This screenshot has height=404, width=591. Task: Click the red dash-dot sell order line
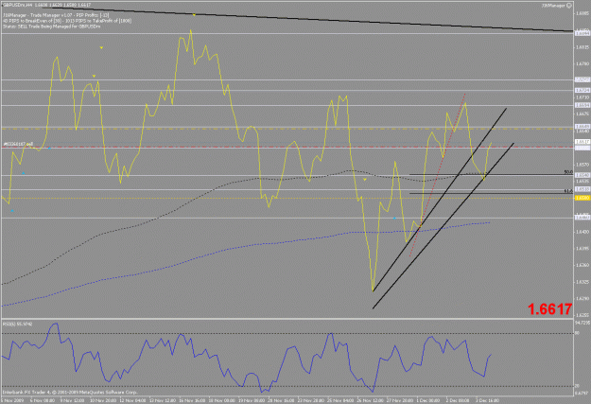point(287,147)
